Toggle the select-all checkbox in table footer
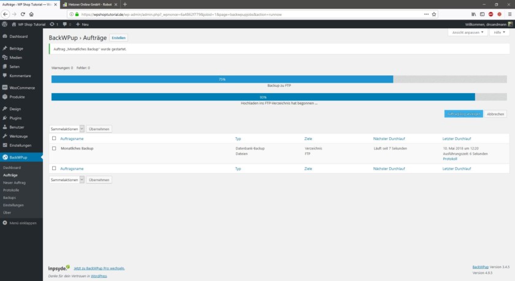The height and width of the screenshot is (281, 515). (54, 168)
